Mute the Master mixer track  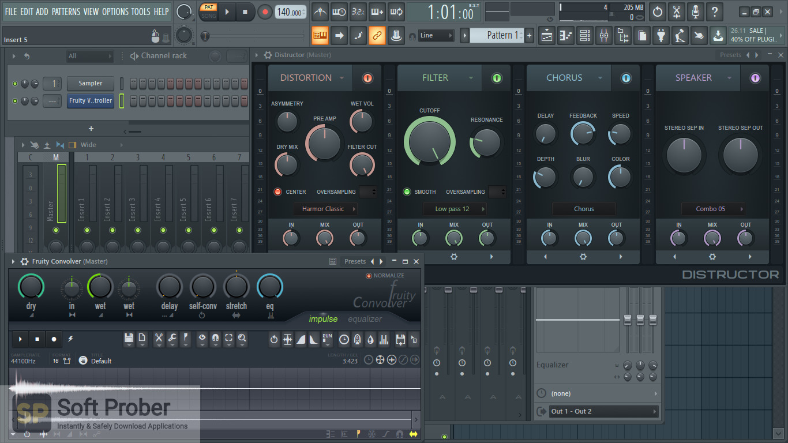click(56, 230)
